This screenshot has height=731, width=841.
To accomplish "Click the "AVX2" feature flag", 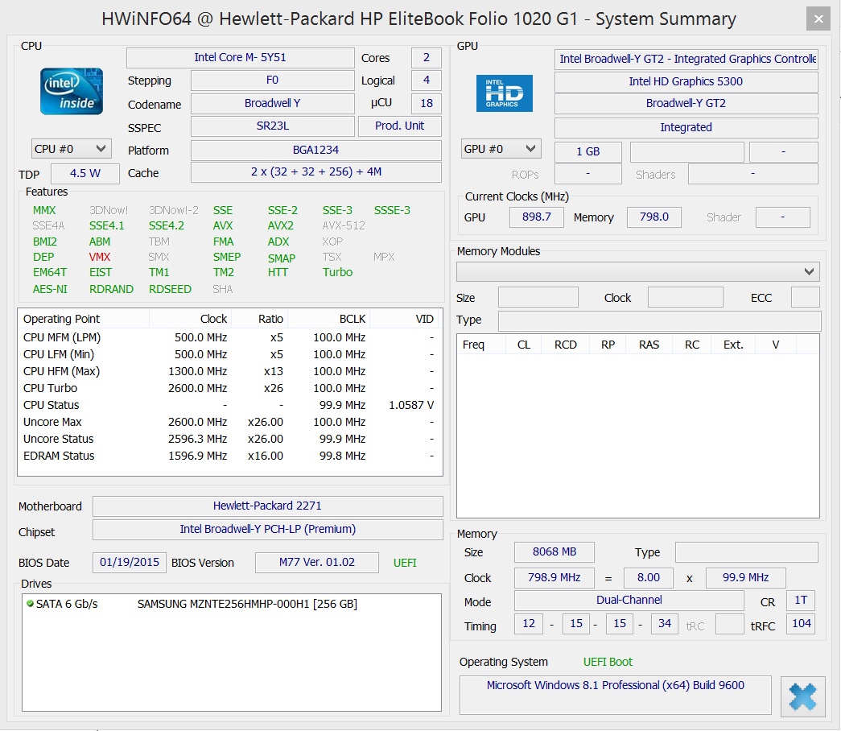I will click(x=281, y=226).
